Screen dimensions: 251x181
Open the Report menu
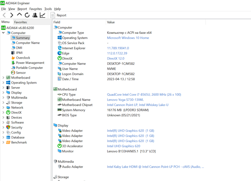coord(22,9)
